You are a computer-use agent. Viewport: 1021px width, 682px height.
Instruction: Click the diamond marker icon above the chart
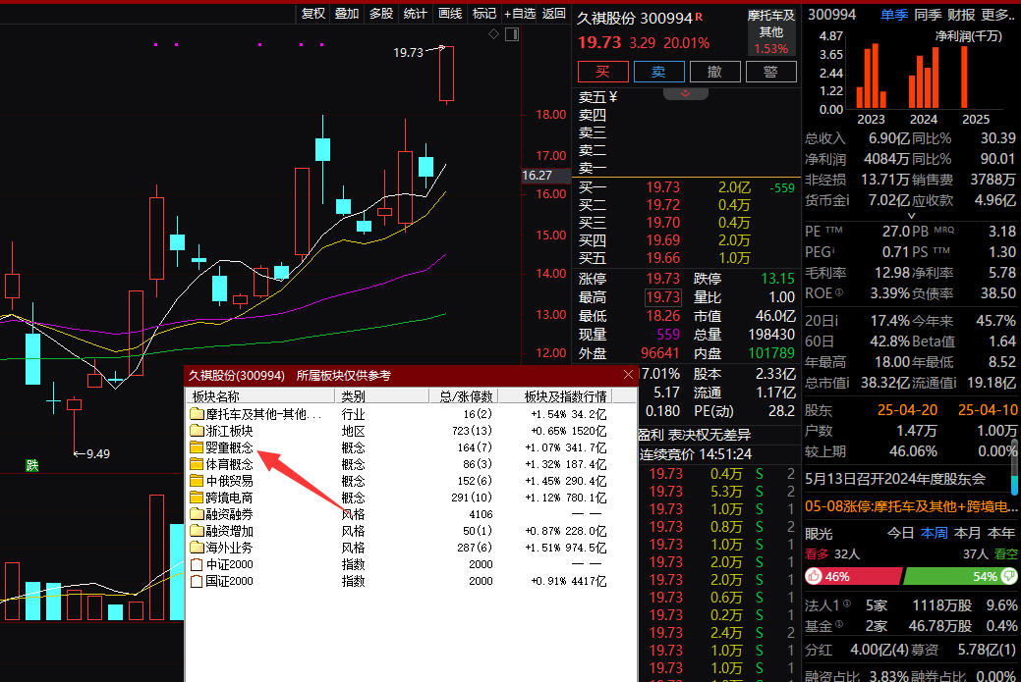pyautogui.click(x=493, y=33)
